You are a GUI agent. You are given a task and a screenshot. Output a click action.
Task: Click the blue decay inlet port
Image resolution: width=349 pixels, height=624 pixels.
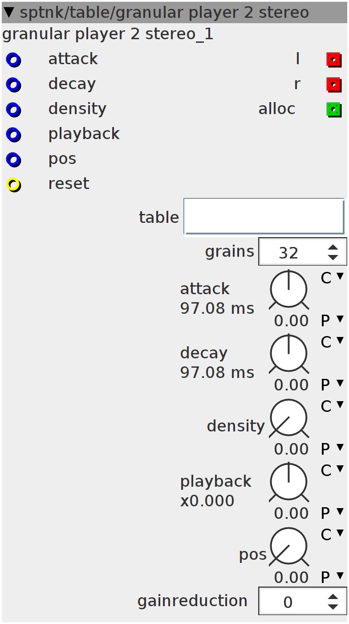pos(13,84)
